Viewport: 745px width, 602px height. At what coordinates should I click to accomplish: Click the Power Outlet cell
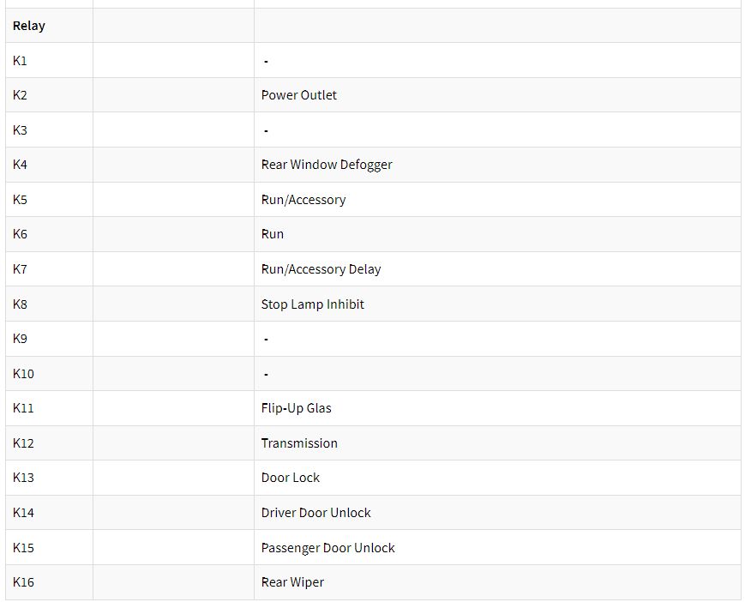pyautogui.click(x=299, y=95)
